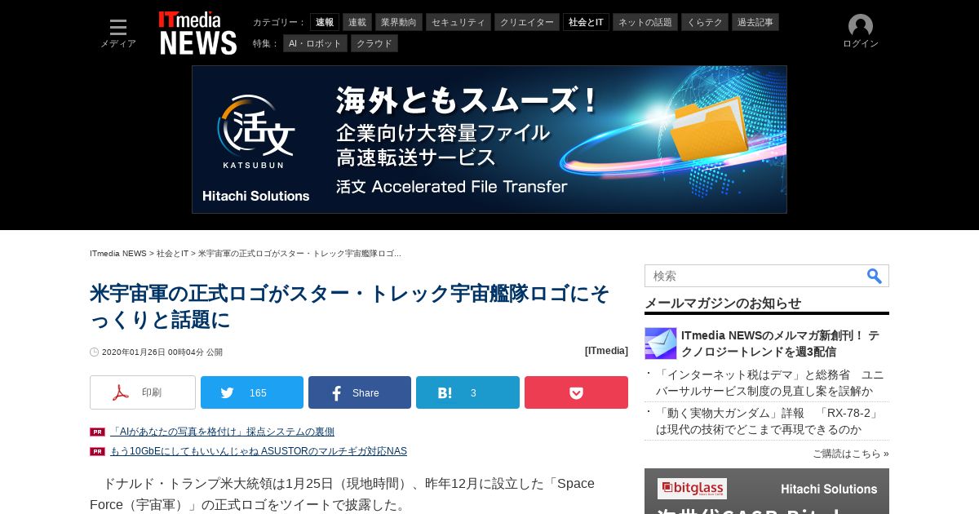Open the くらテク category

pyautogui.click(x=705, y=22)
